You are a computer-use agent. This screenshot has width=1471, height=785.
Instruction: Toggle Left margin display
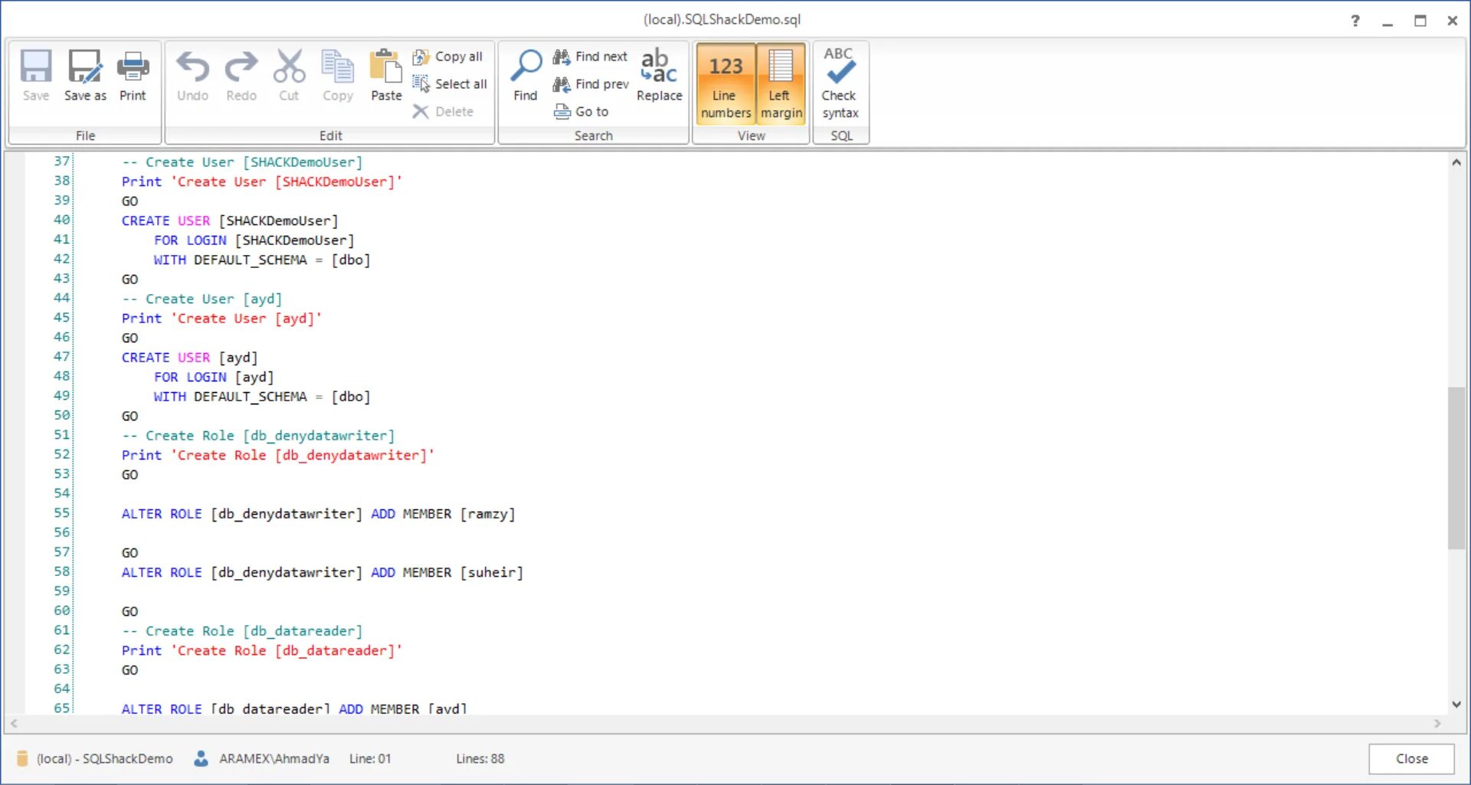coord(781,83)
